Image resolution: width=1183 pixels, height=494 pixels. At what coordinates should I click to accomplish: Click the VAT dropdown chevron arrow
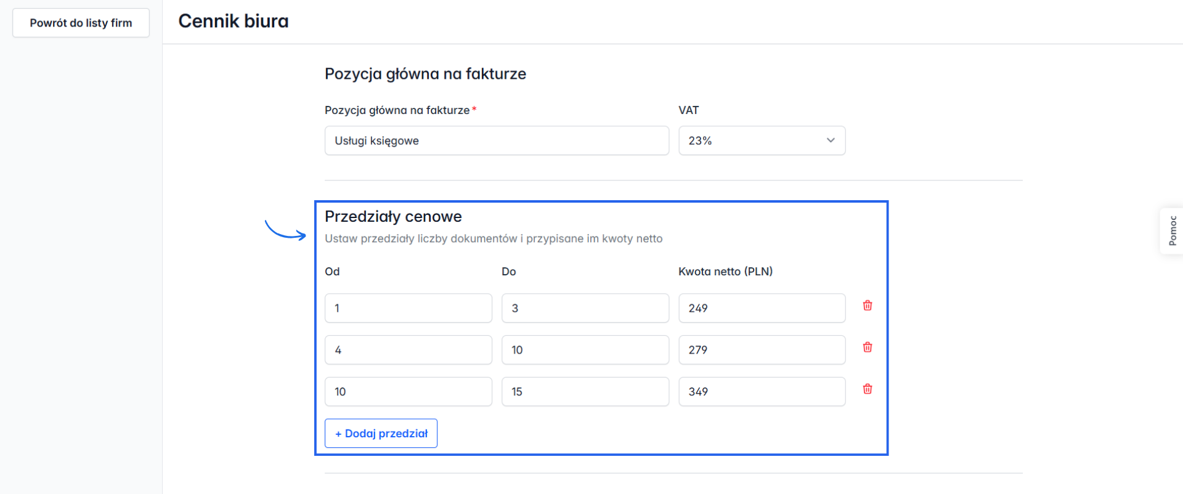831,140
